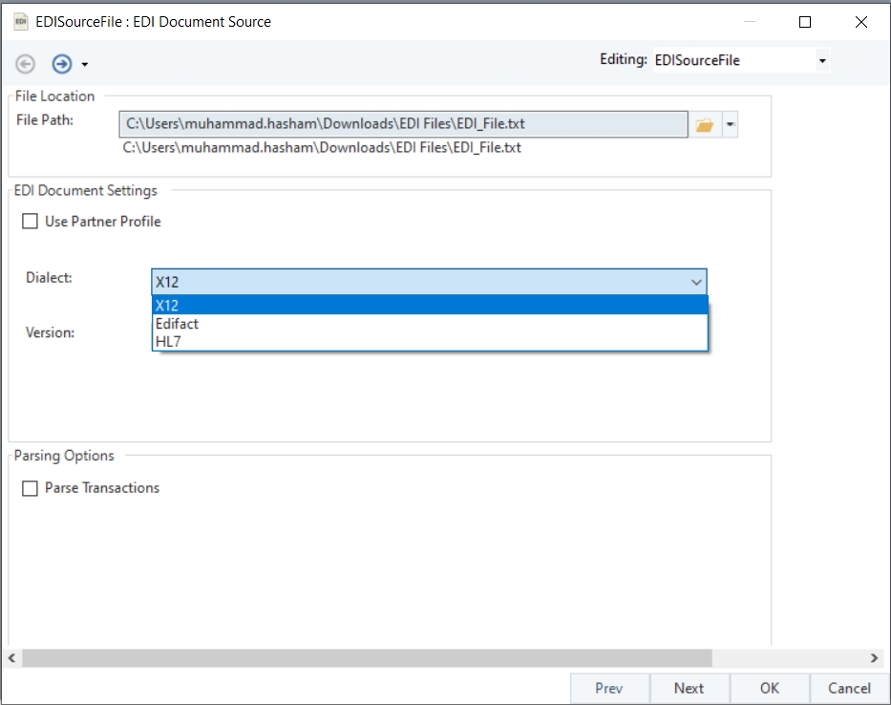This screenshot has width=891, height=705.
Task: Enable the Use Partner Profile checkbox
Action: [31, 222]
